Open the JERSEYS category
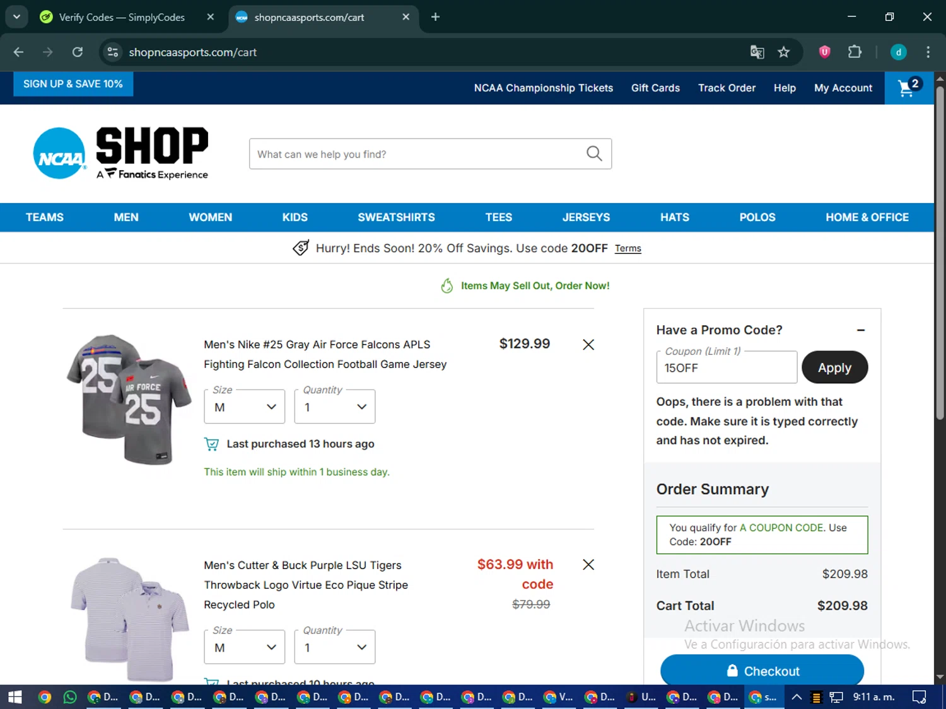946x709 pixels. click(587, 217)
